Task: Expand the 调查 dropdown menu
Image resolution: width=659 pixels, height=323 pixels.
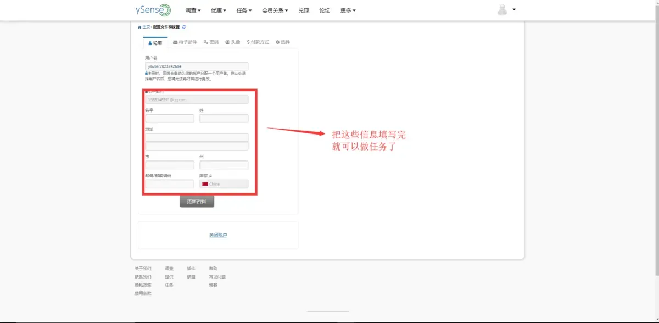Action: (193, 10)
